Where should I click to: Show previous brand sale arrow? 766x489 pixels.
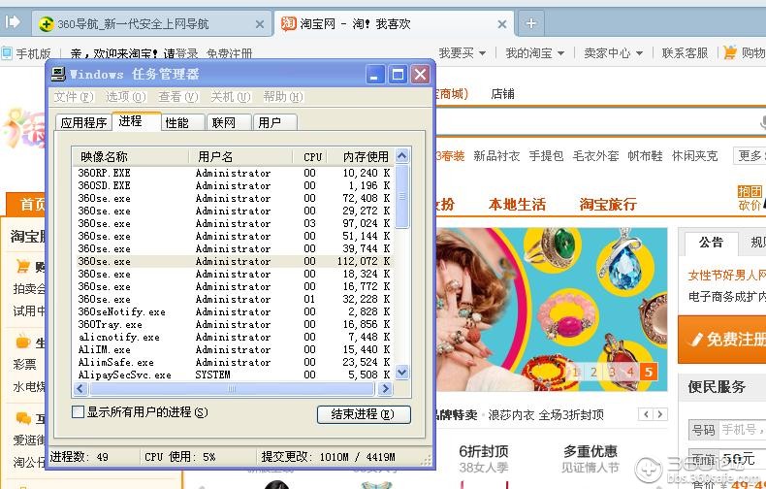click(646, 414)
